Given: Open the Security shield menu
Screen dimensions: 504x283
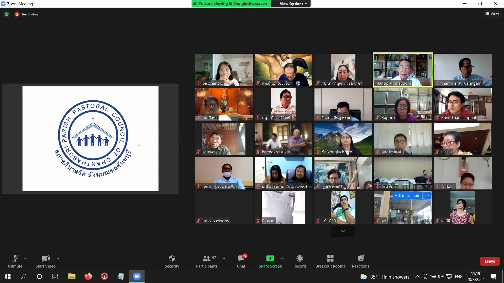Looking at the screenshot, I should (x=172, y=261).
